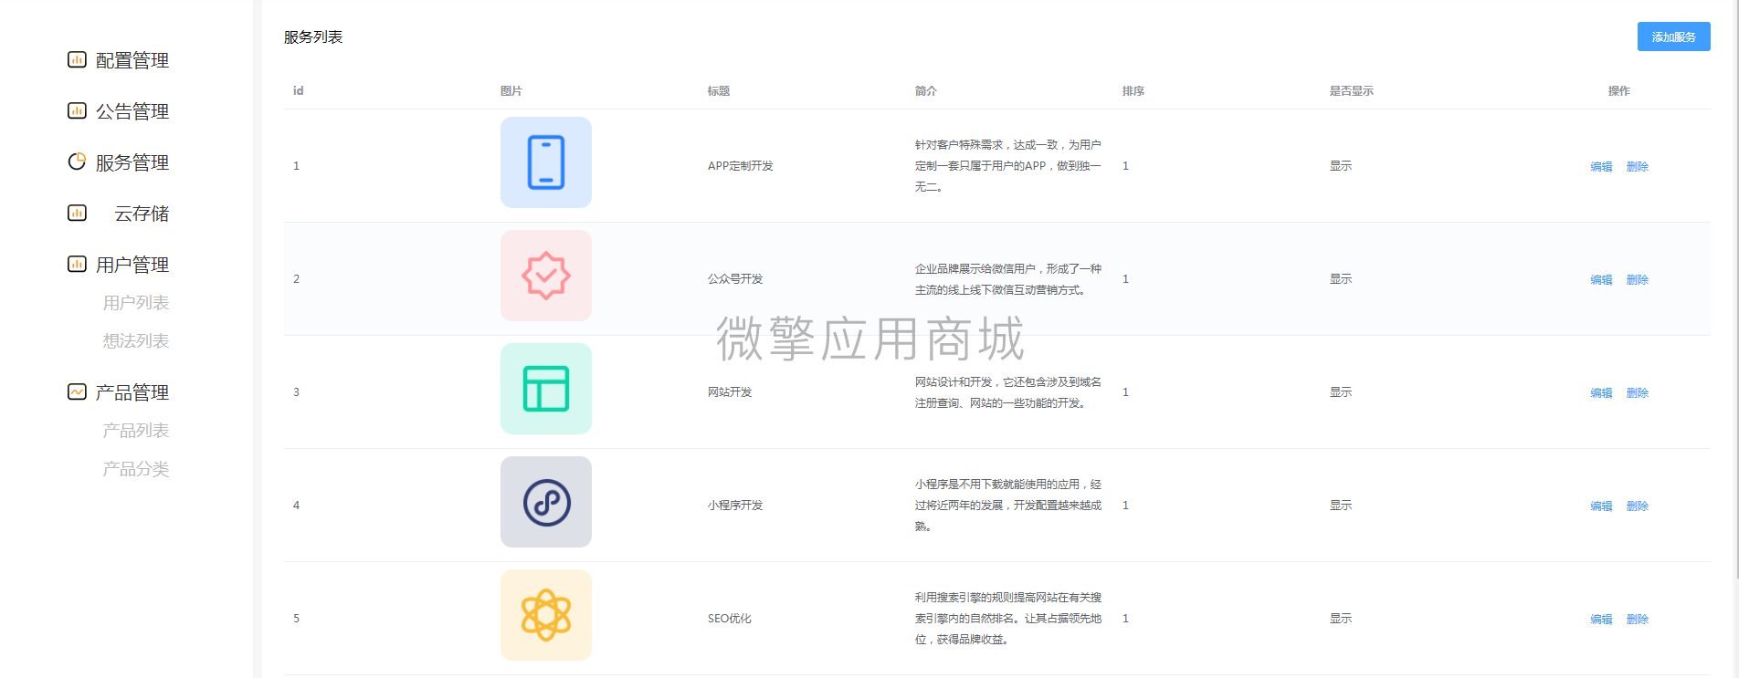Image resolution: width=1739 pixels, height=678 pixels.
Task: Delete the 小程序开发 row
Action: (x=1638, y=506)
